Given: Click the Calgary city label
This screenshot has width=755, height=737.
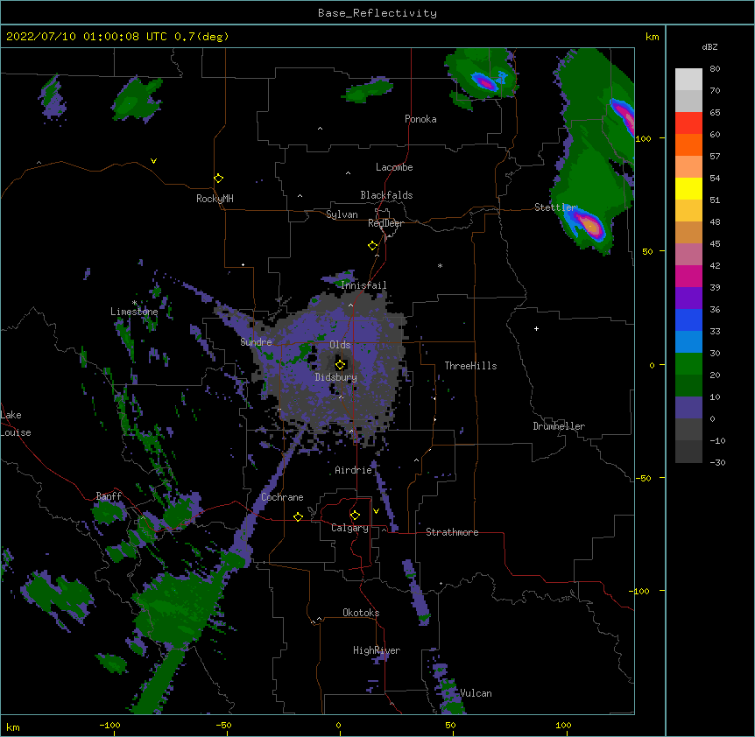Looking at the screenshot, I should coord(349,528).
